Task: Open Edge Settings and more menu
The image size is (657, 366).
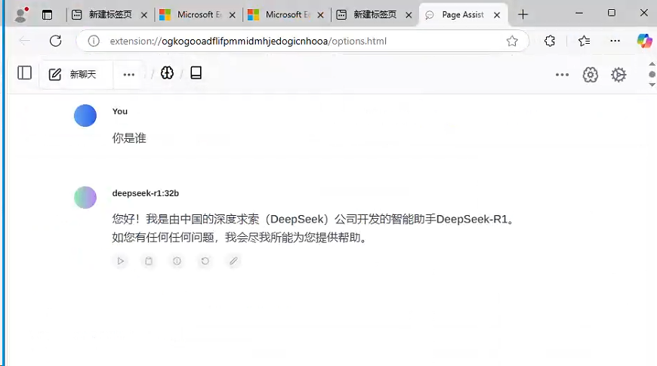Action: tap(615, 41)
